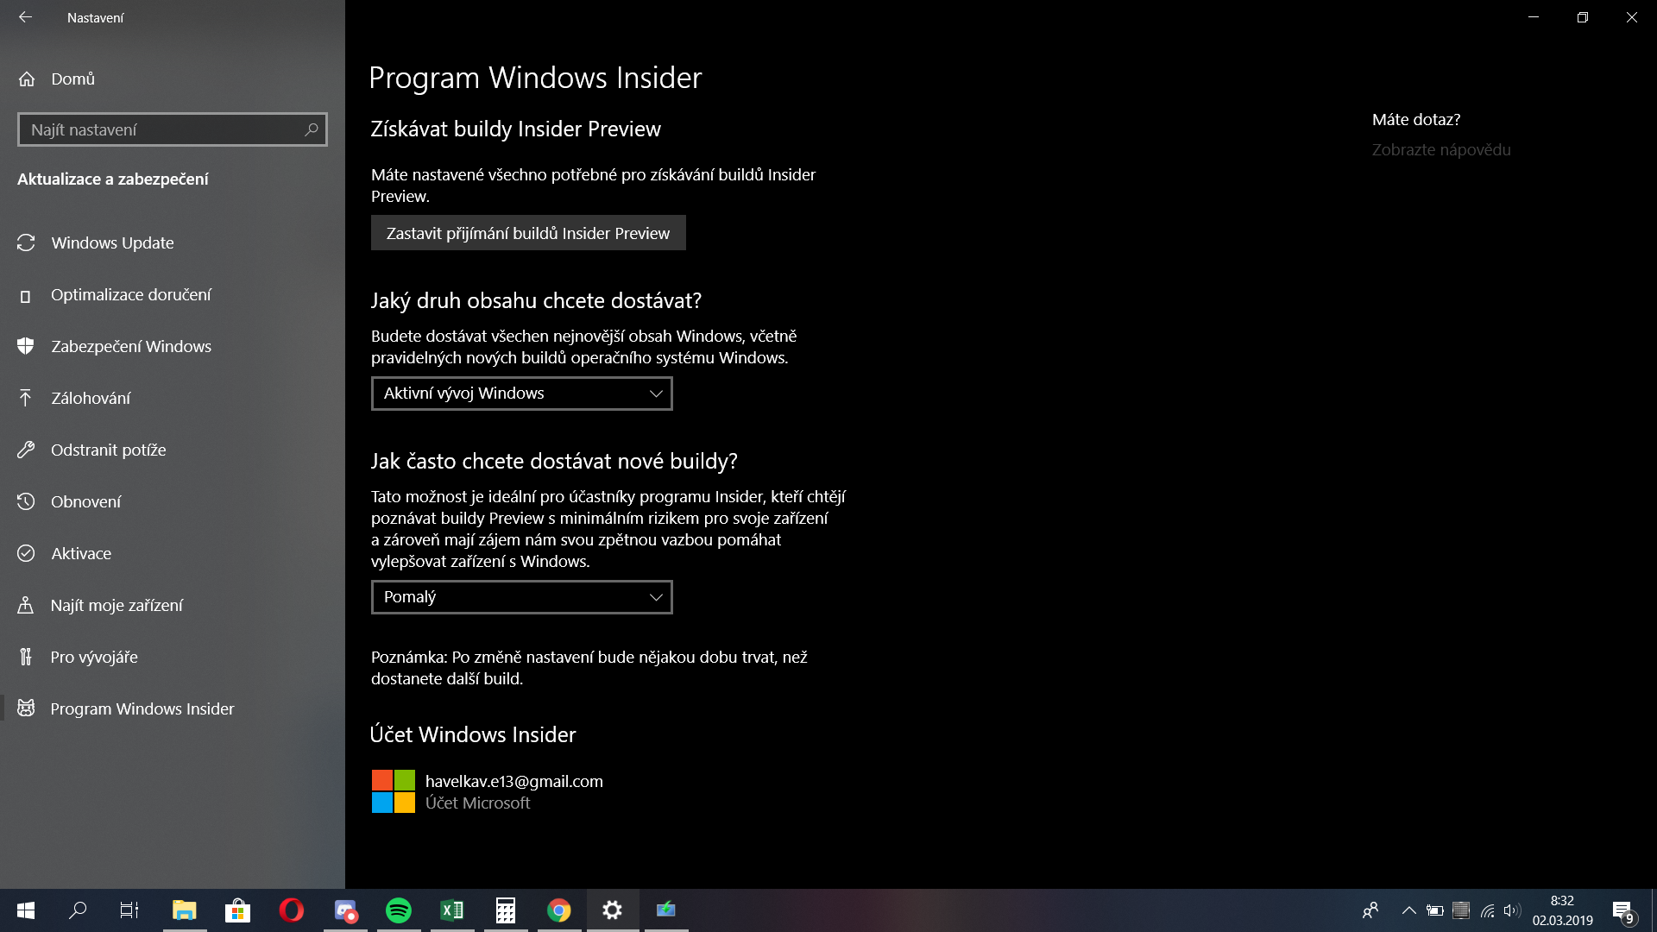1657x932 pixels.
Task: Expand the Aktivní vývoj Windows dropdown
Action: pos(521,394)
